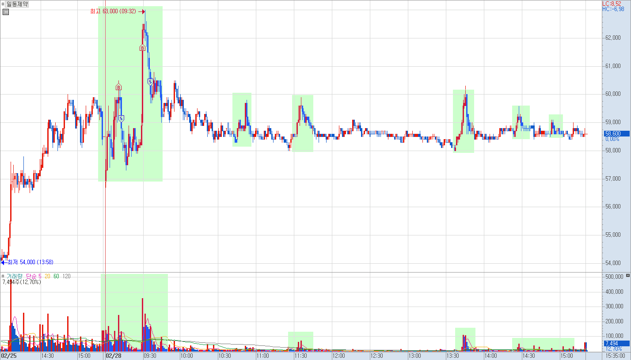This screenshot has height=360, width=631.
Task: Click the 15:35:00 time label
Action: pyautogui.click(x=615, y=355)
